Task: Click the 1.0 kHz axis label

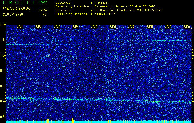Action: (3, 55)
